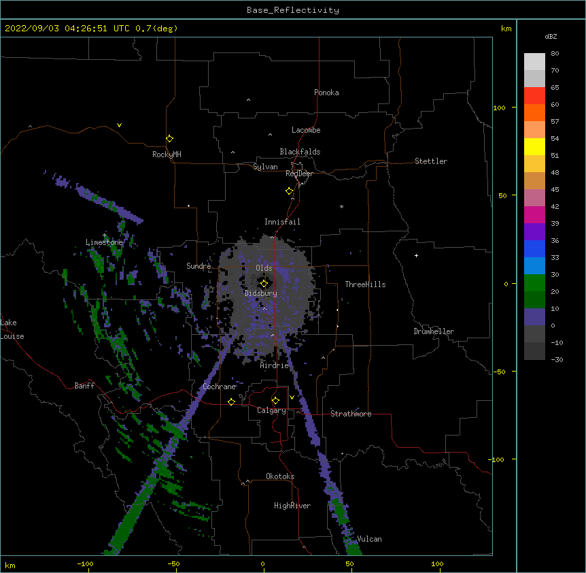Image resolution: width=586 pixels, height=573 pixels.
Task: Click the yellow 54 dBZ color swatch
Action: pyautogui.click(x=534, y=146)
